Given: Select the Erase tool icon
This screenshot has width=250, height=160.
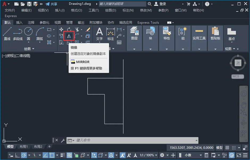Looking at the screenshot, I should [88, 30].
